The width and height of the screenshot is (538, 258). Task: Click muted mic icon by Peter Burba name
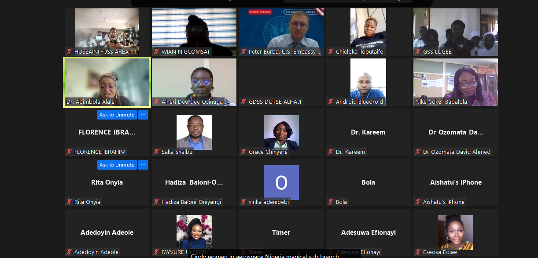pos(243,52)
